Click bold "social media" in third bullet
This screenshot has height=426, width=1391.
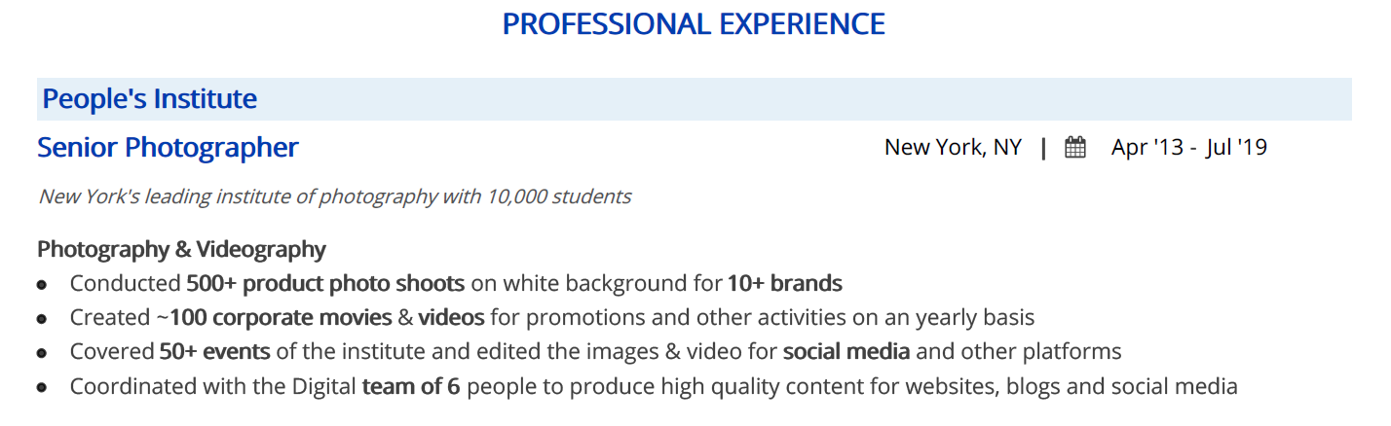coord(846,352)
